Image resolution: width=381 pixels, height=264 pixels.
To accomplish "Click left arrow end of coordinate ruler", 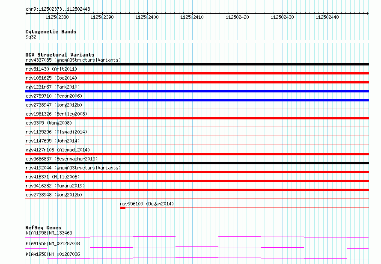I will pyautogui.click(x=27, y=14).
